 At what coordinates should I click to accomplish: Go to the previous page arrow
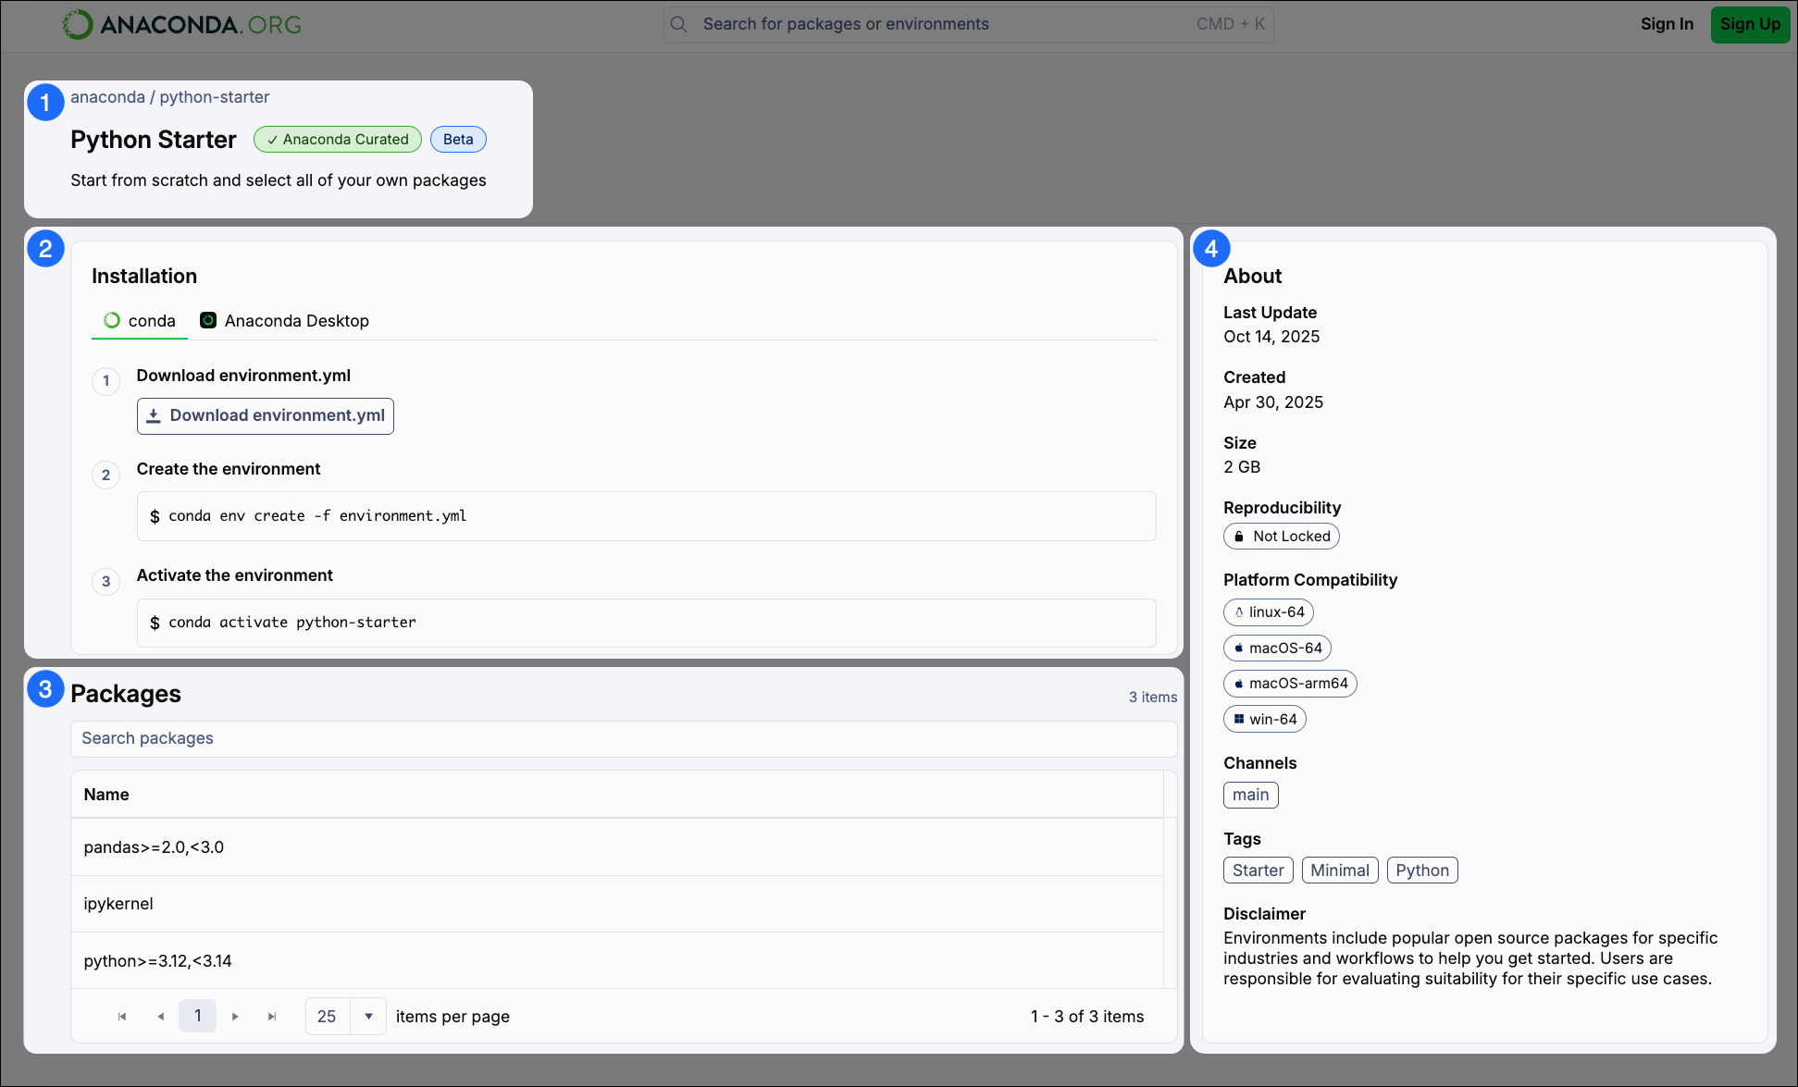coord(160,1017)
